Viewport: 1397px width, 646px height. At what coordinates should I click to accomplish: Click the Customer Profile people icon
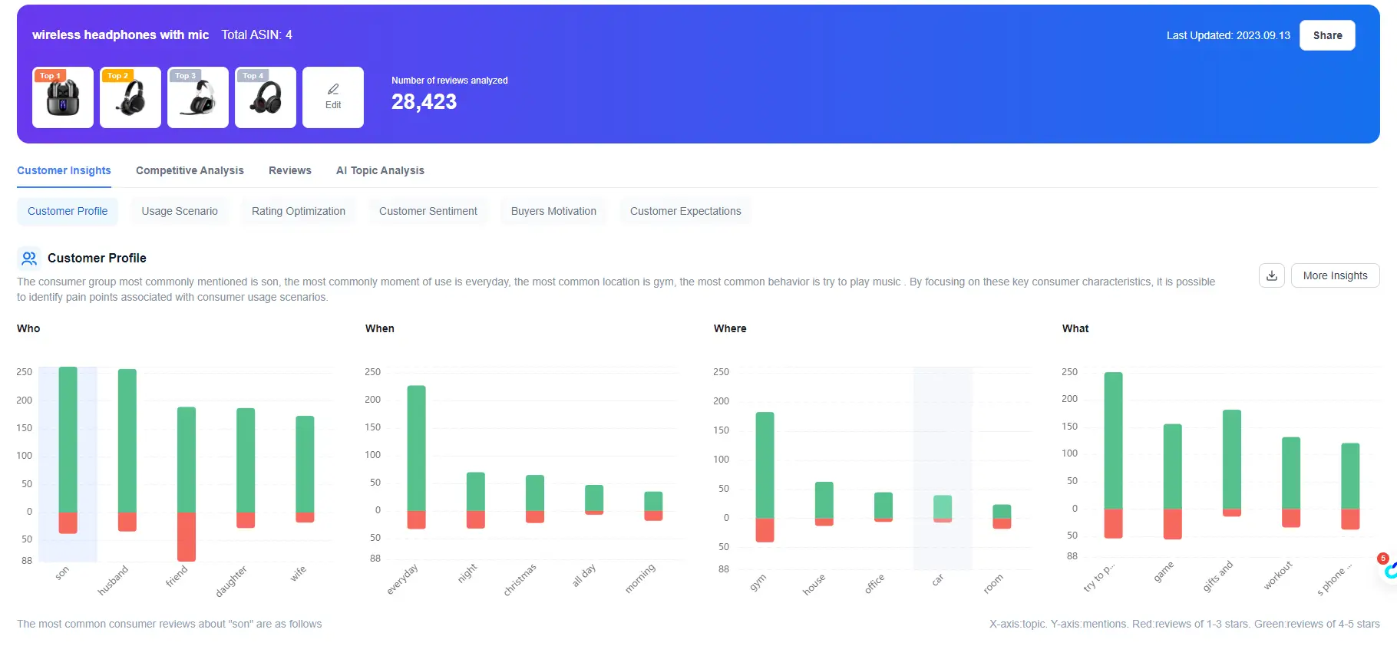point(29,258)
